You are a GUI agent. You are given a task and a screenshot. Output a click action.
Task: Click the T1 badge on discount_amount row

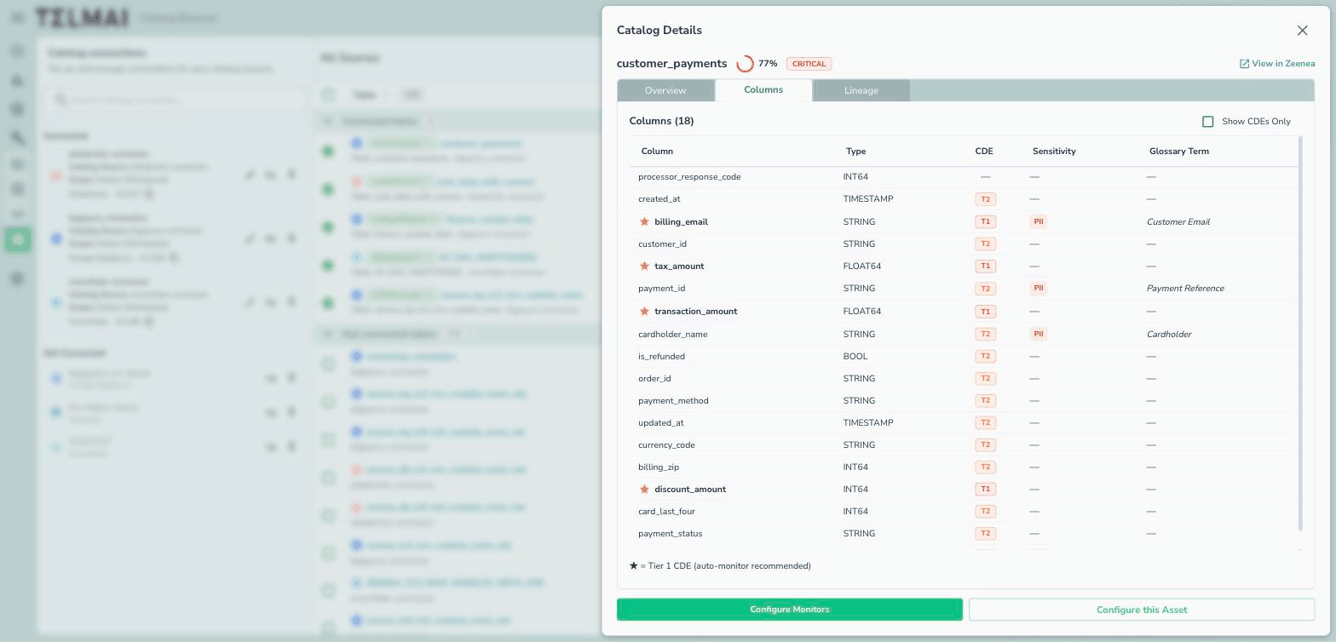tap(985, 489)
